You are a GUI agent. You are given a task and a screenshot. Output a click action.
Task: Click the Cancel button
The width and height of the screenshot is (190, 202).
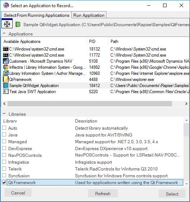point(18,193)
